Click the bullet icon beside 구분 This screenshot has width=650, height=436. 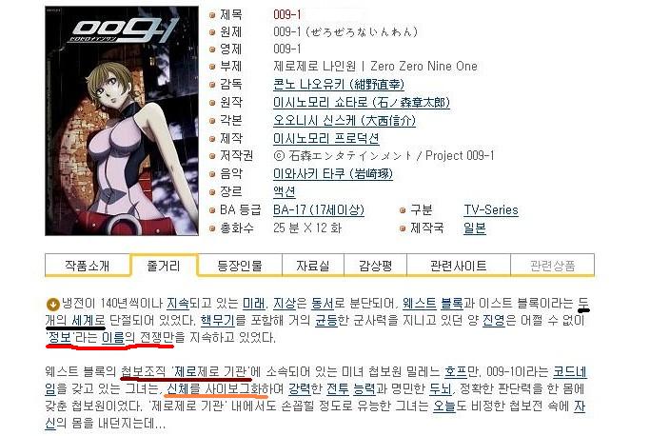tap(403, 210)
